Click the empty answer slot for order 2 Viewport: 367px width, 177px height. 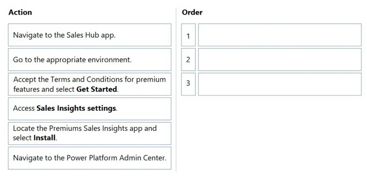[x=280, y=59]
